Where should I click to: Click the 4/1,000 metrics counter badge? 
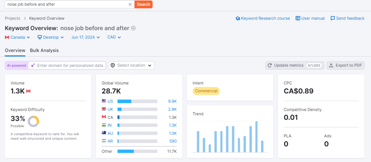point(314,66)
